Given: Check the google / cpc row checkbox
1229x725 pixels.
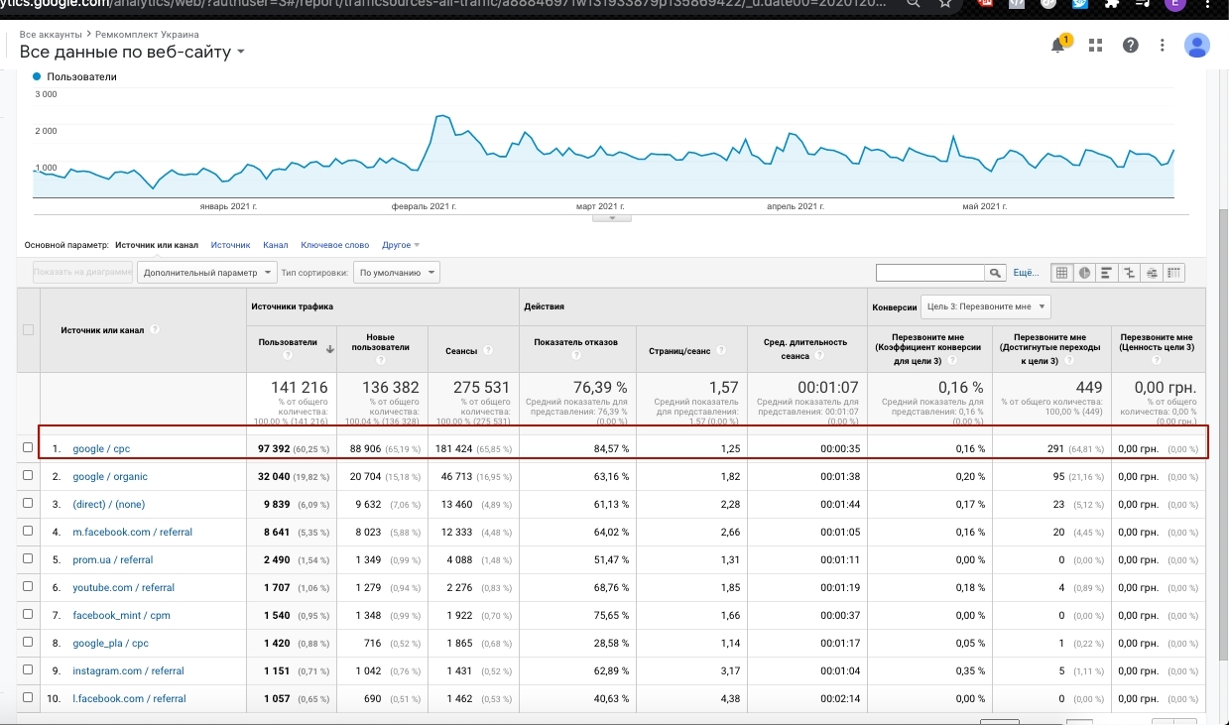Looking at the screenshot, I should click(28, 448).
